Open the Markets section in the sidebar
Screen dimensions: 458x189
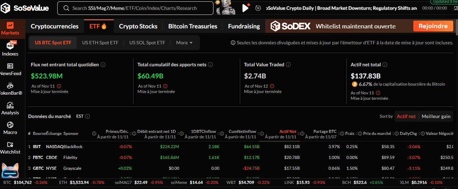[10, 29]
